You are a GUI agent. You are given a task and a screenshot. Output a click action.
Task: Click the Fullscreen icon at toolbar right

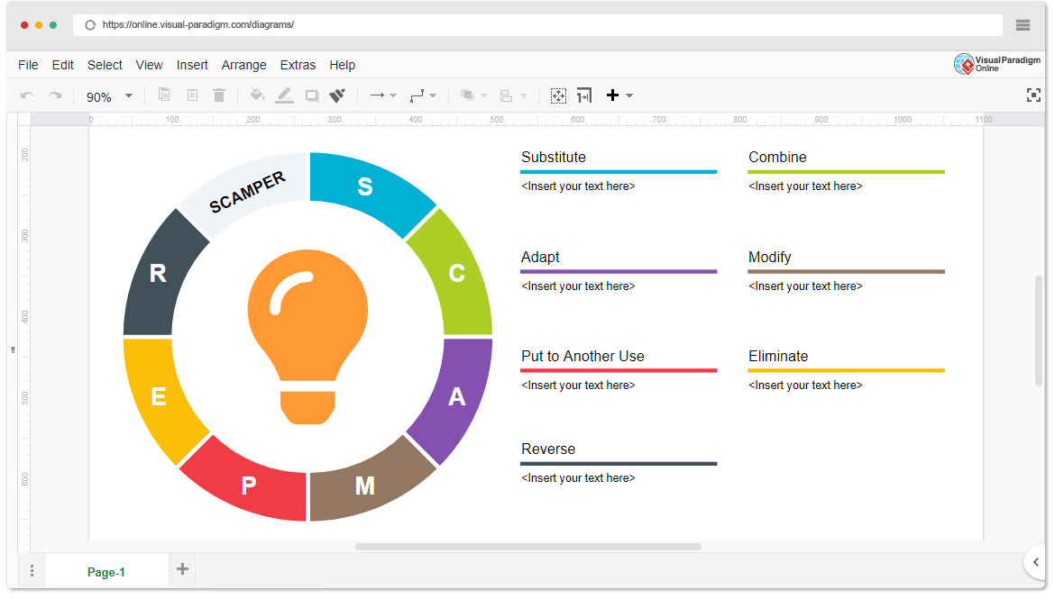[x=1033, y=95]
